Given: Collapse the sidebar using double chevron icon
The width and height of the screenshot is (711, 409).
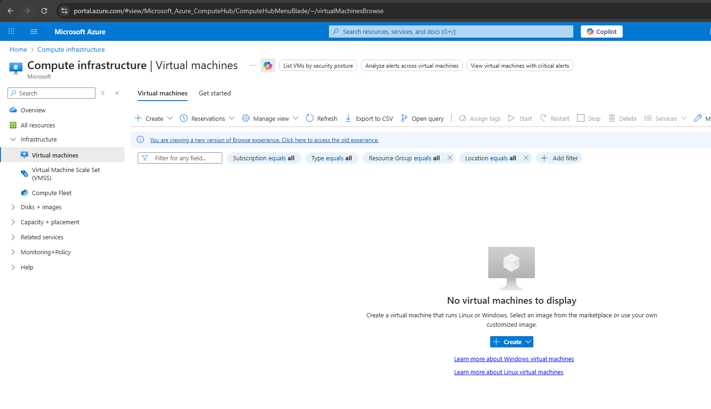Looking at the screenshot, I should (117, 93).
